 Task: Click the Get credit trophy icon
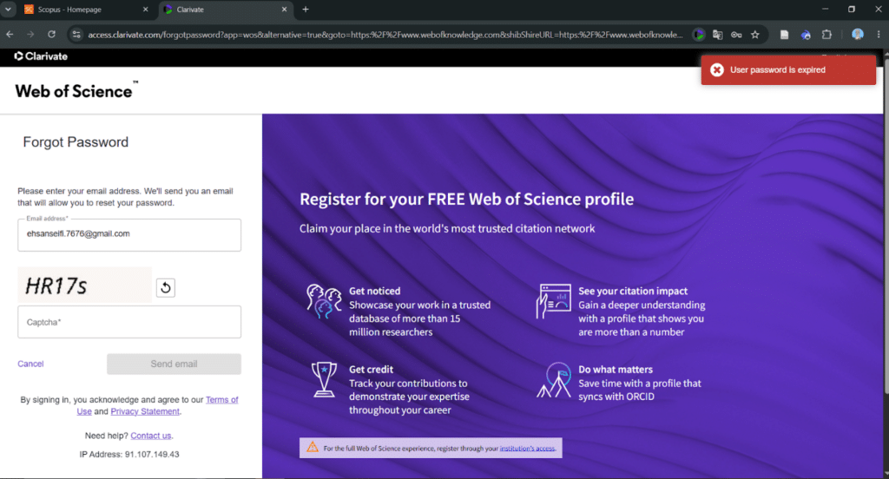(x=324, y=379)
